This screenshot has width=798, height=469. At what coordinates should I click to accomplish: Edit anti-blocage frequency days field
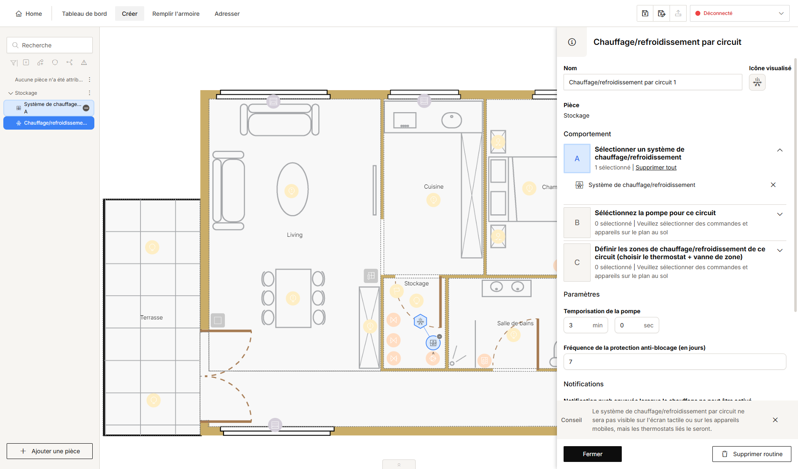tap(675, 362)
